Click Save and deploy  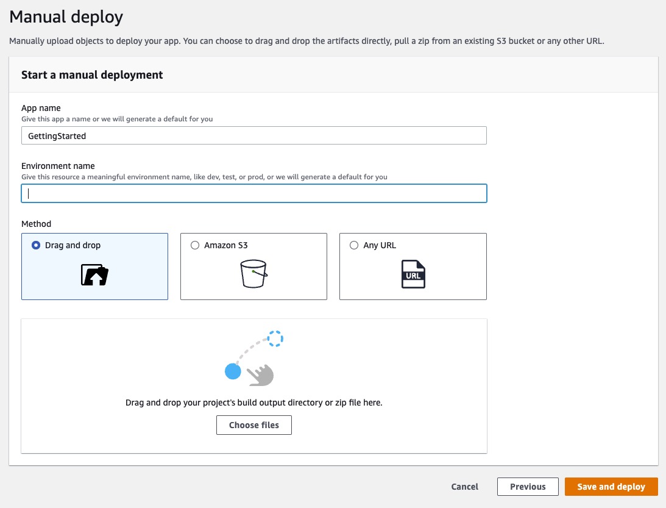(x=611, y=487)
